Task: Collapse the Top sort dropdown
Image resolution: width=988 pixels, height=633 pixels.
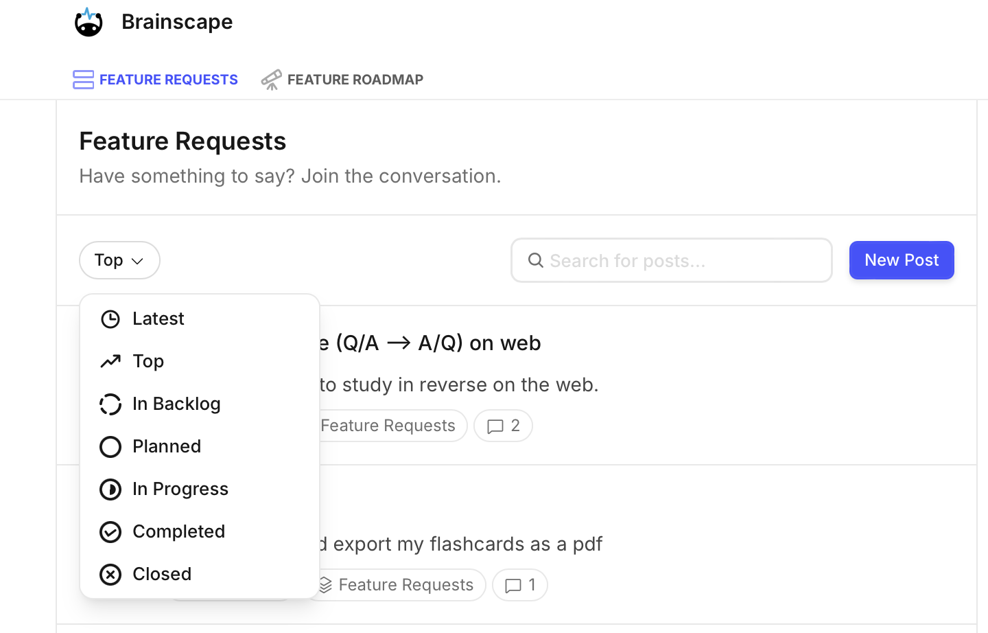Action: [x=119, y=260]
